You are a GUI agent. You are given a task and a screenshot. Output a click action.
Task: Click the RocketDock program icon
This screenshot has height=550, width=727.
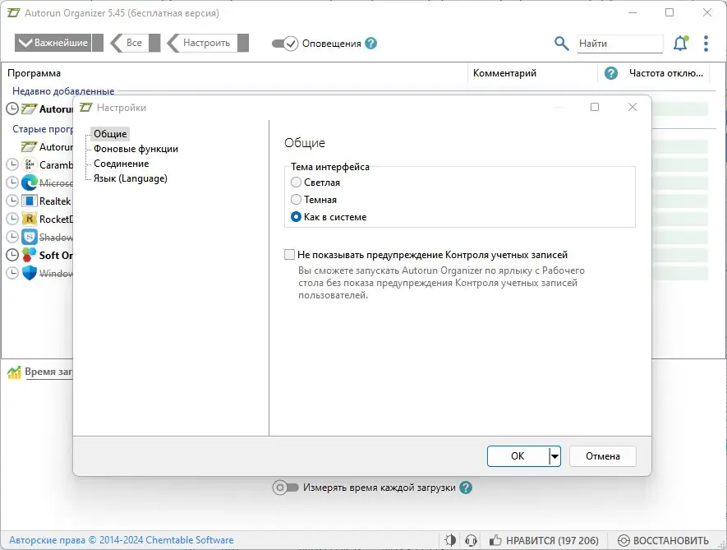[30, 219]
